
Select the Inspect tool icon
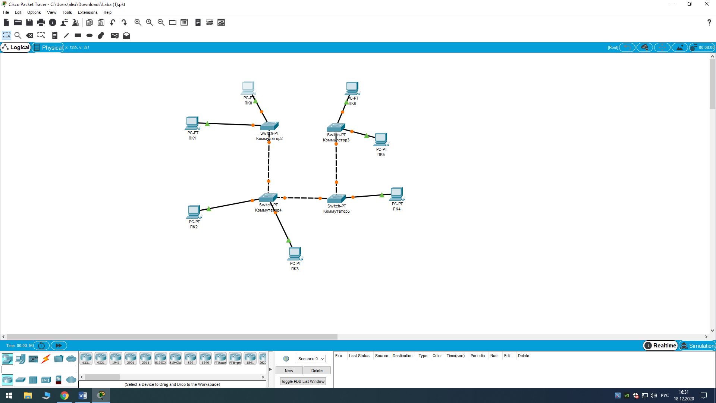click(18, 35)
